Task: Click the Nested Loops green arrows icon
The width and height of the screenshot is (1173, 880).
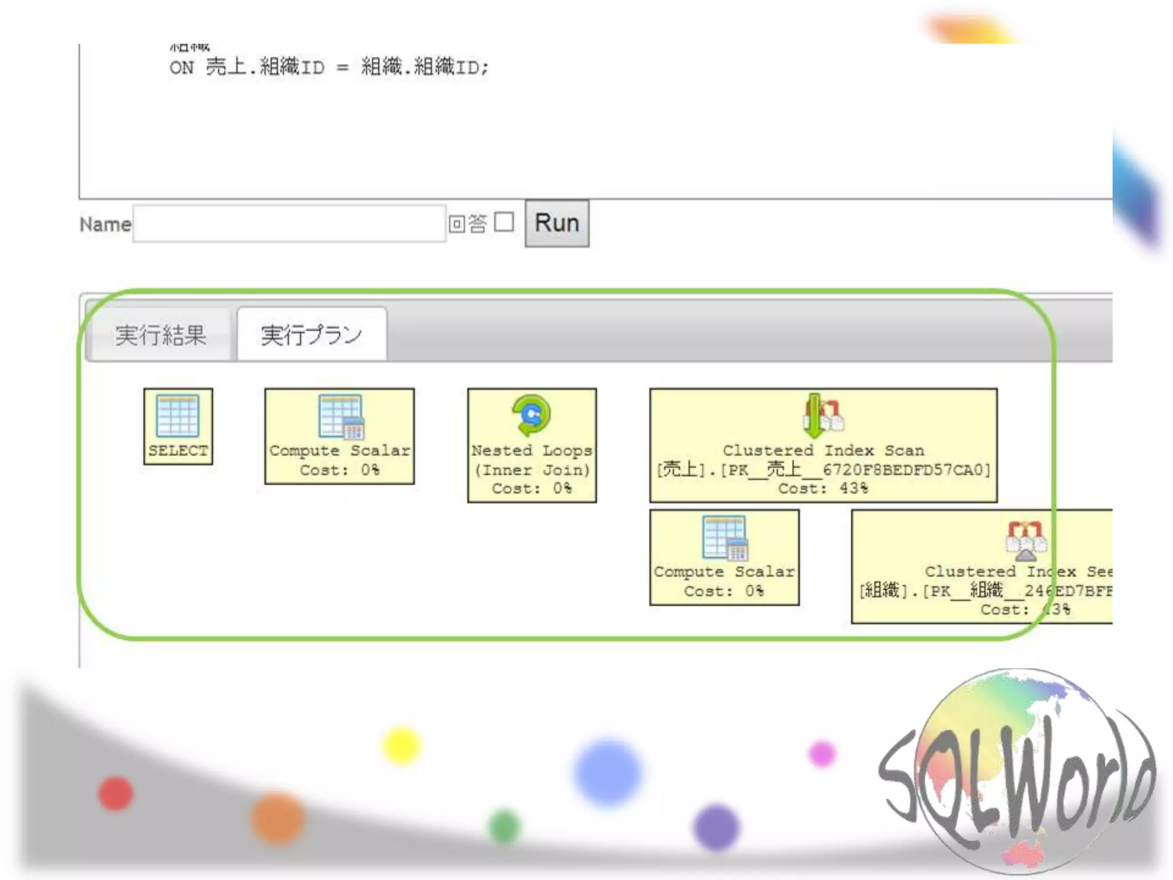Action: click(x=532, y=415)
